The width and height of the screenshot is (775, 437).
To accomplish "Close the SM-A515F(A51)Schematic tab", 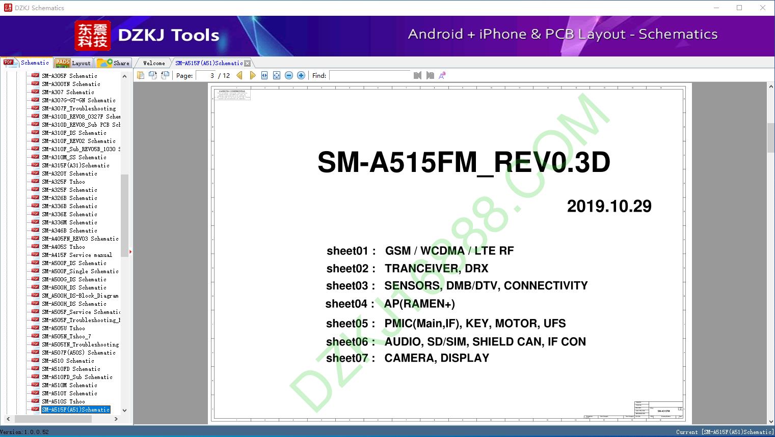I will (x=247, y=63).
